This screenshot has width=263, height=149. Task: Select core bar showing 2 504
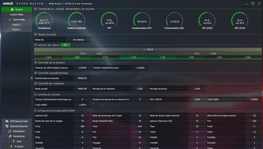pyautogui.click(x=48, y=57)
